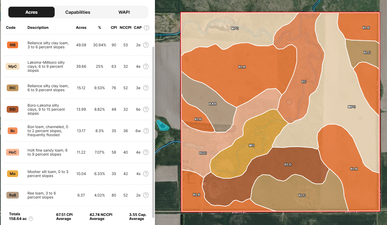Click the 42.74 NCCPI Average total
Viewport: 387px width, 225px height.
[x=101, y=217]
